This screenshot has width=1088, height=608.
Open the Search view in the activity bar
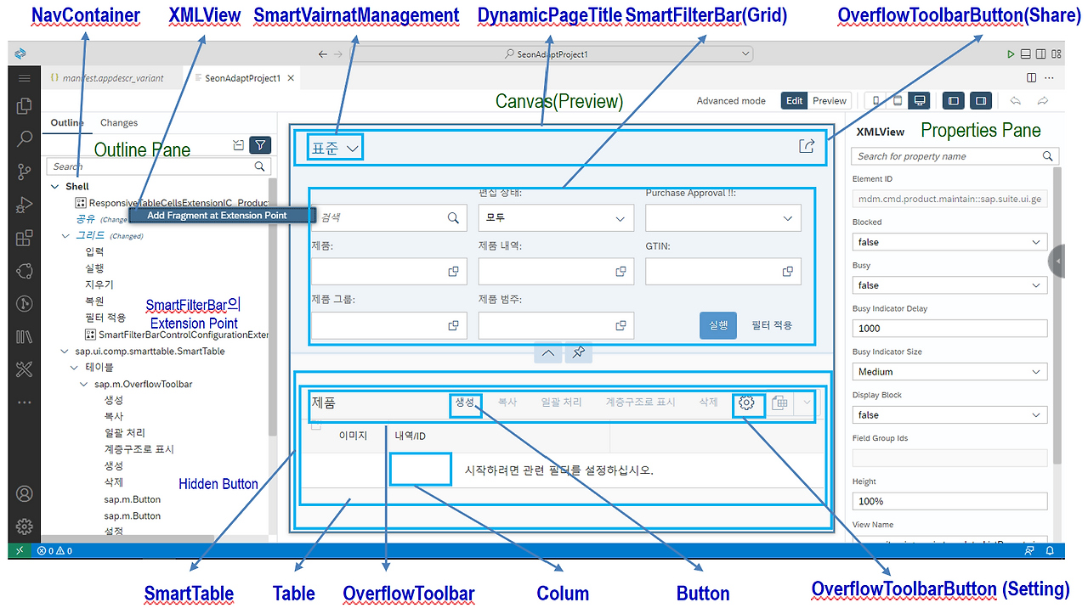tap(24, 138)
